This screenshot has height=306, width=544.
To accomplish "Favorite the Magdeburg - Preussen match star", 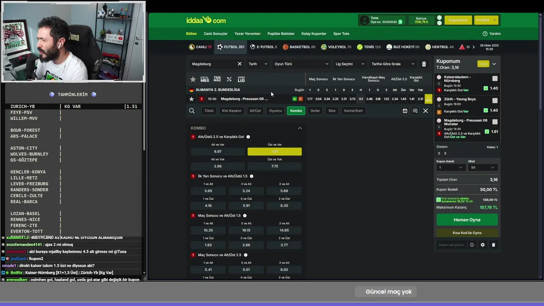I will 191,99.
